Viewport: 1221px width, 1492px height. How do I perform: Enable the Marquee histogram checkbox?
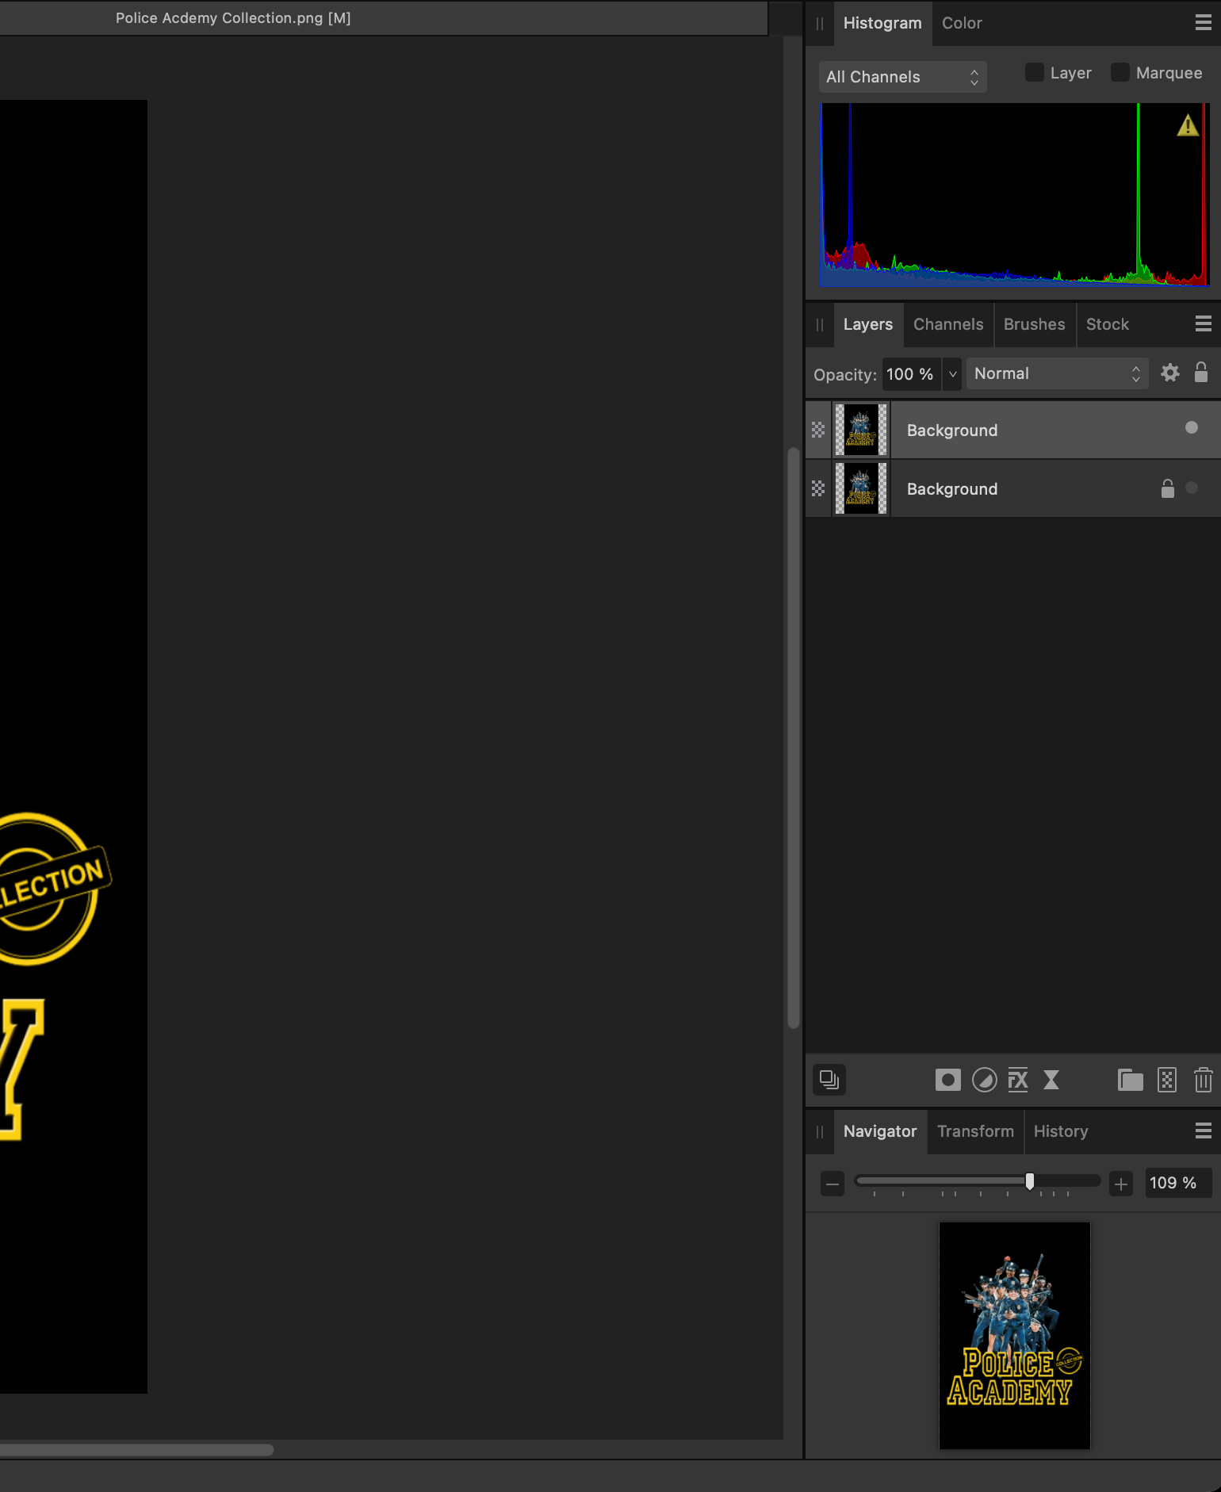click(1120, 72)
